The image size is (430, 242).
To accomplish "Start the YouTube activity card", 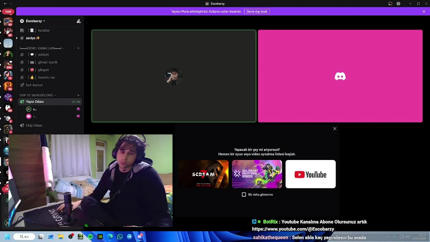I will (x=310, y=174).
